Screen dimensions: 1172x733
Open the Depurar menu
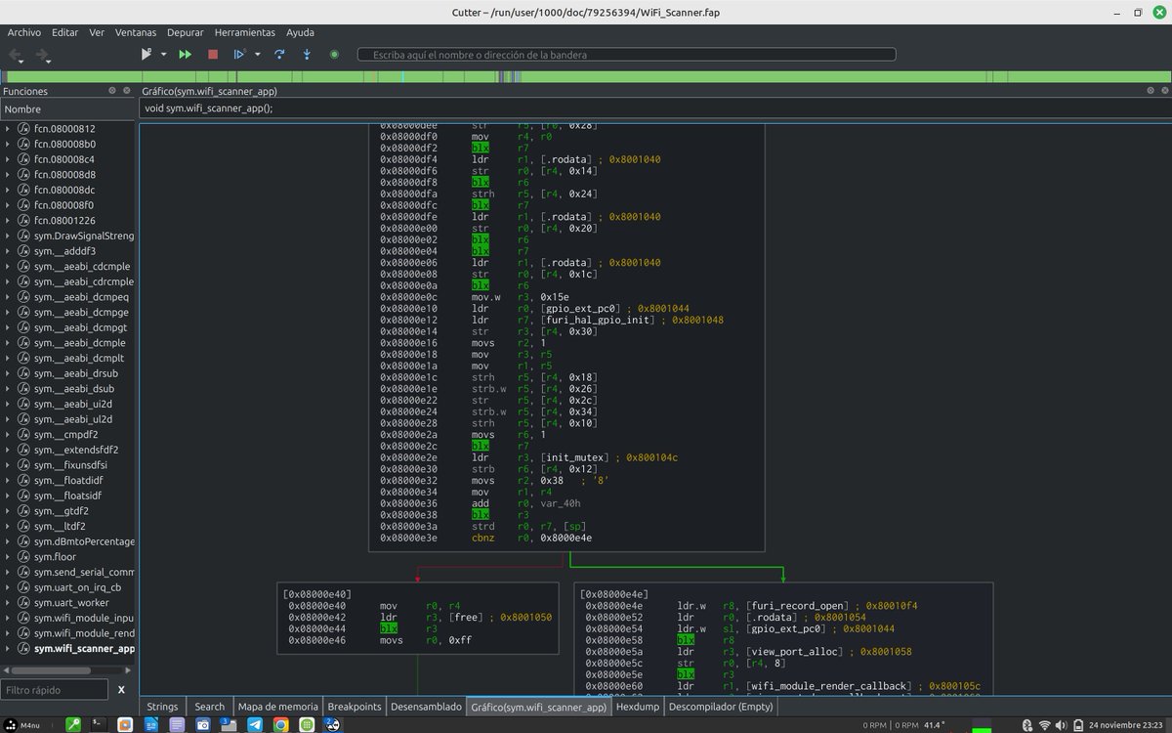click(186, 32)
